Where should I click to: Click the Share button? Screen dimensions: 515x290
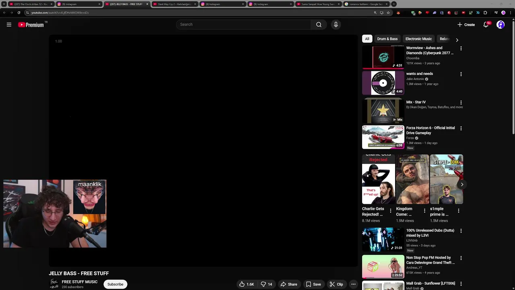(289, 284)
